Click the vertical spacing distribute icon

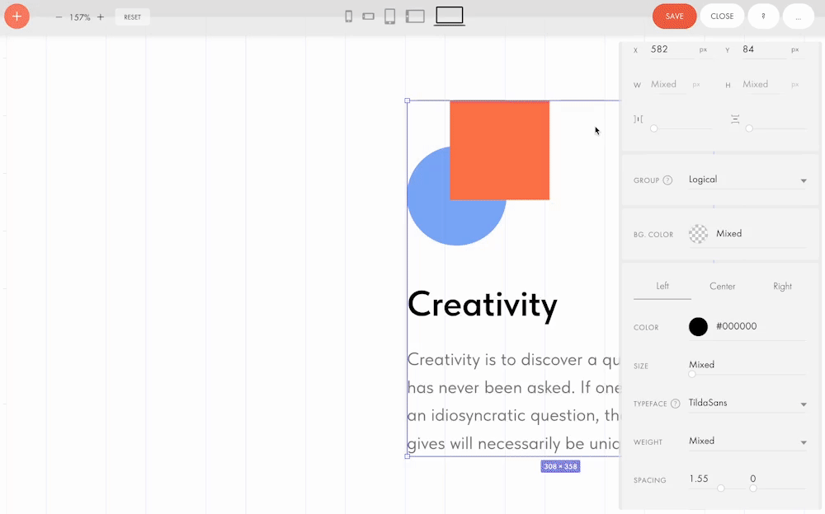(x=735, y=119)
